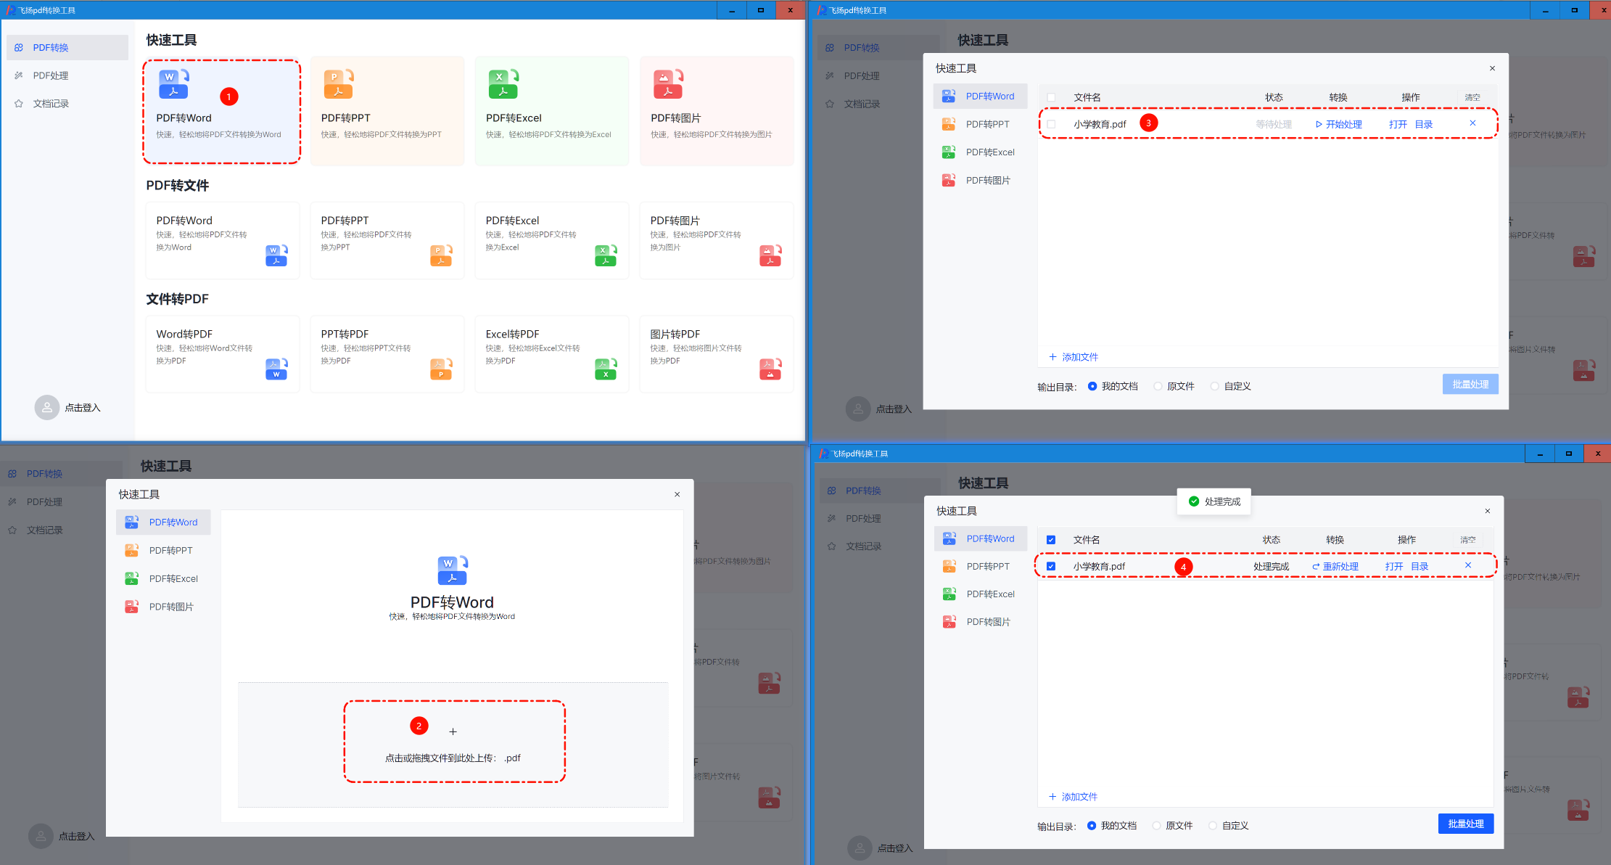This screenshot has width=1611, height=865.
Task: Open the PDF转PPT quick tool card
Action: (x=387, y=111)
